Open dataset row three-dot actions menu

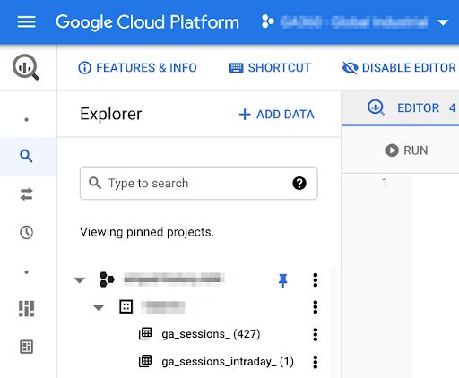click(x=315, y=307)
